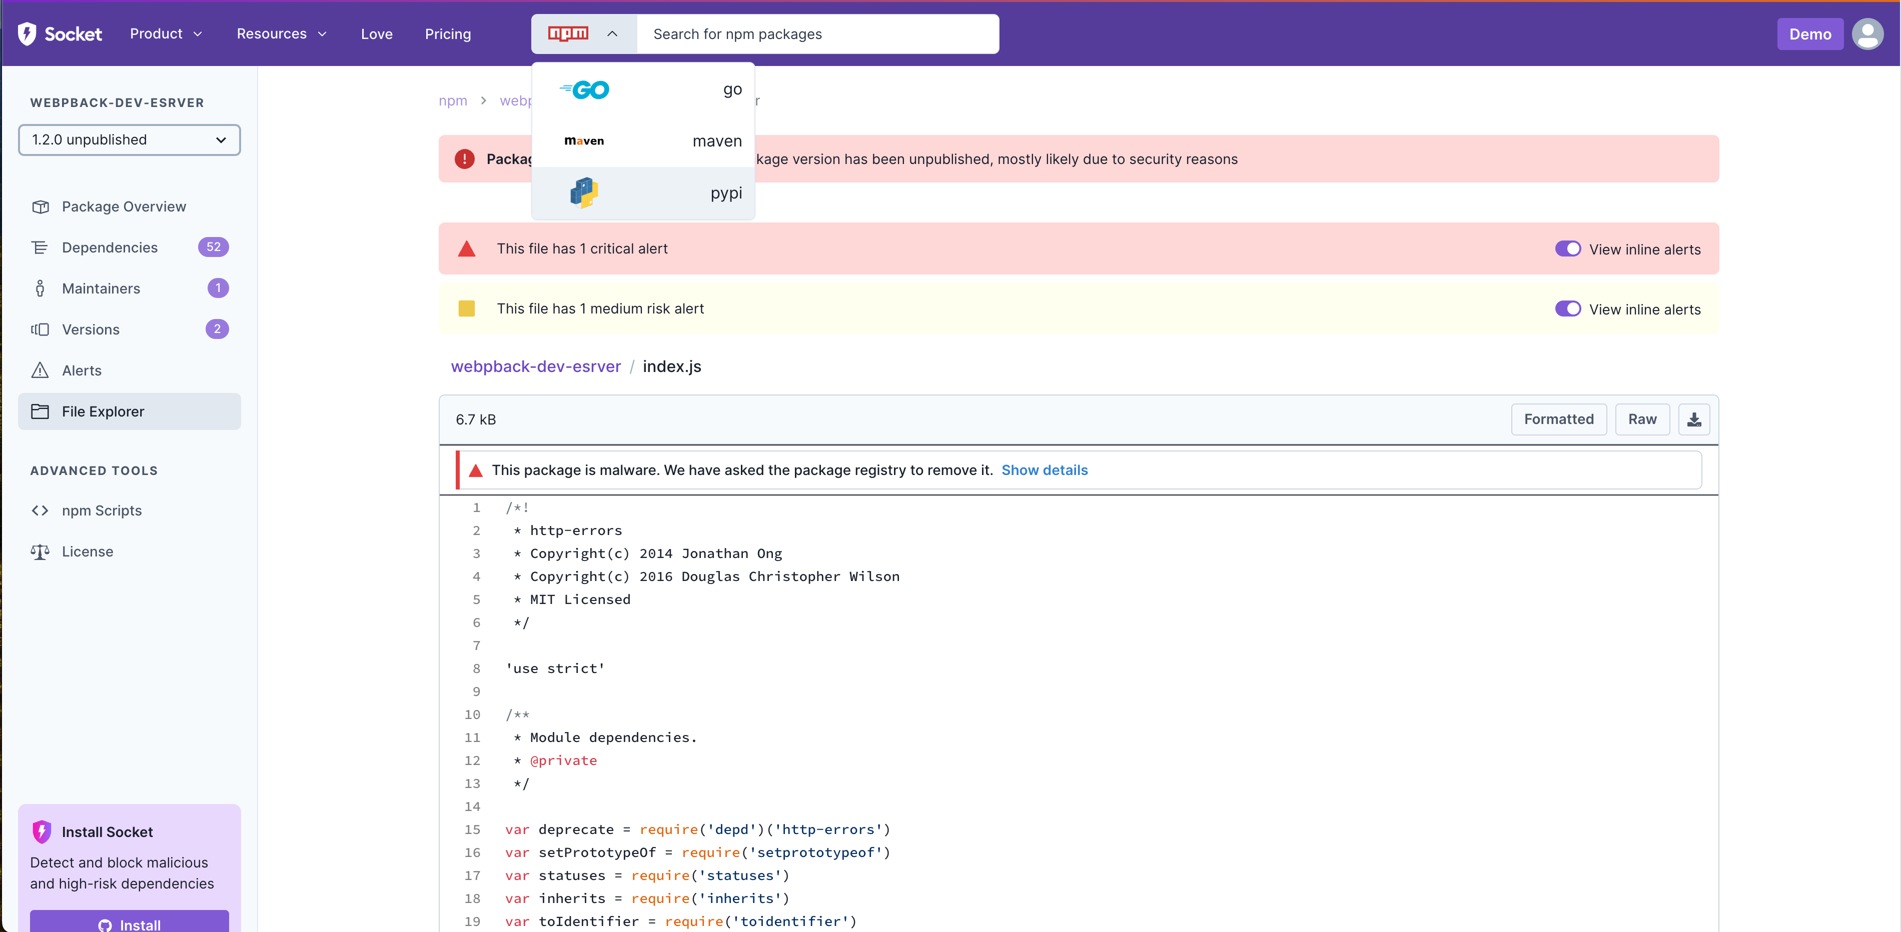Click Show details for malware alert
The image size is (1901, 932).
coord(1044,470)
